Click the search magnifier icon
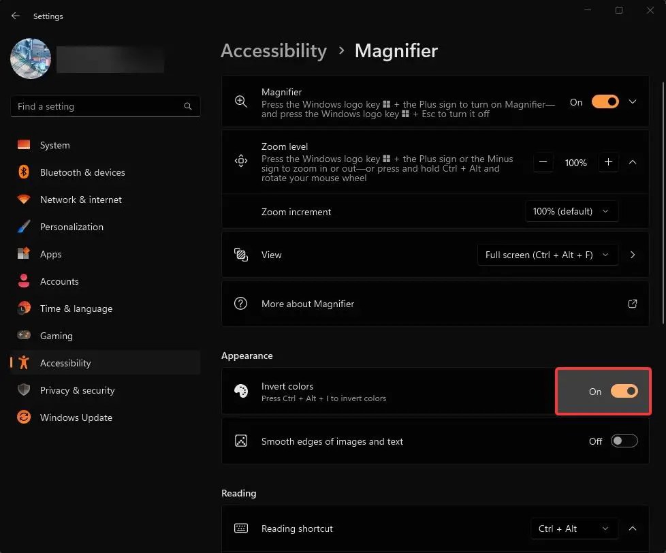This screenshot has height=553, width=666. coord(188,106)
